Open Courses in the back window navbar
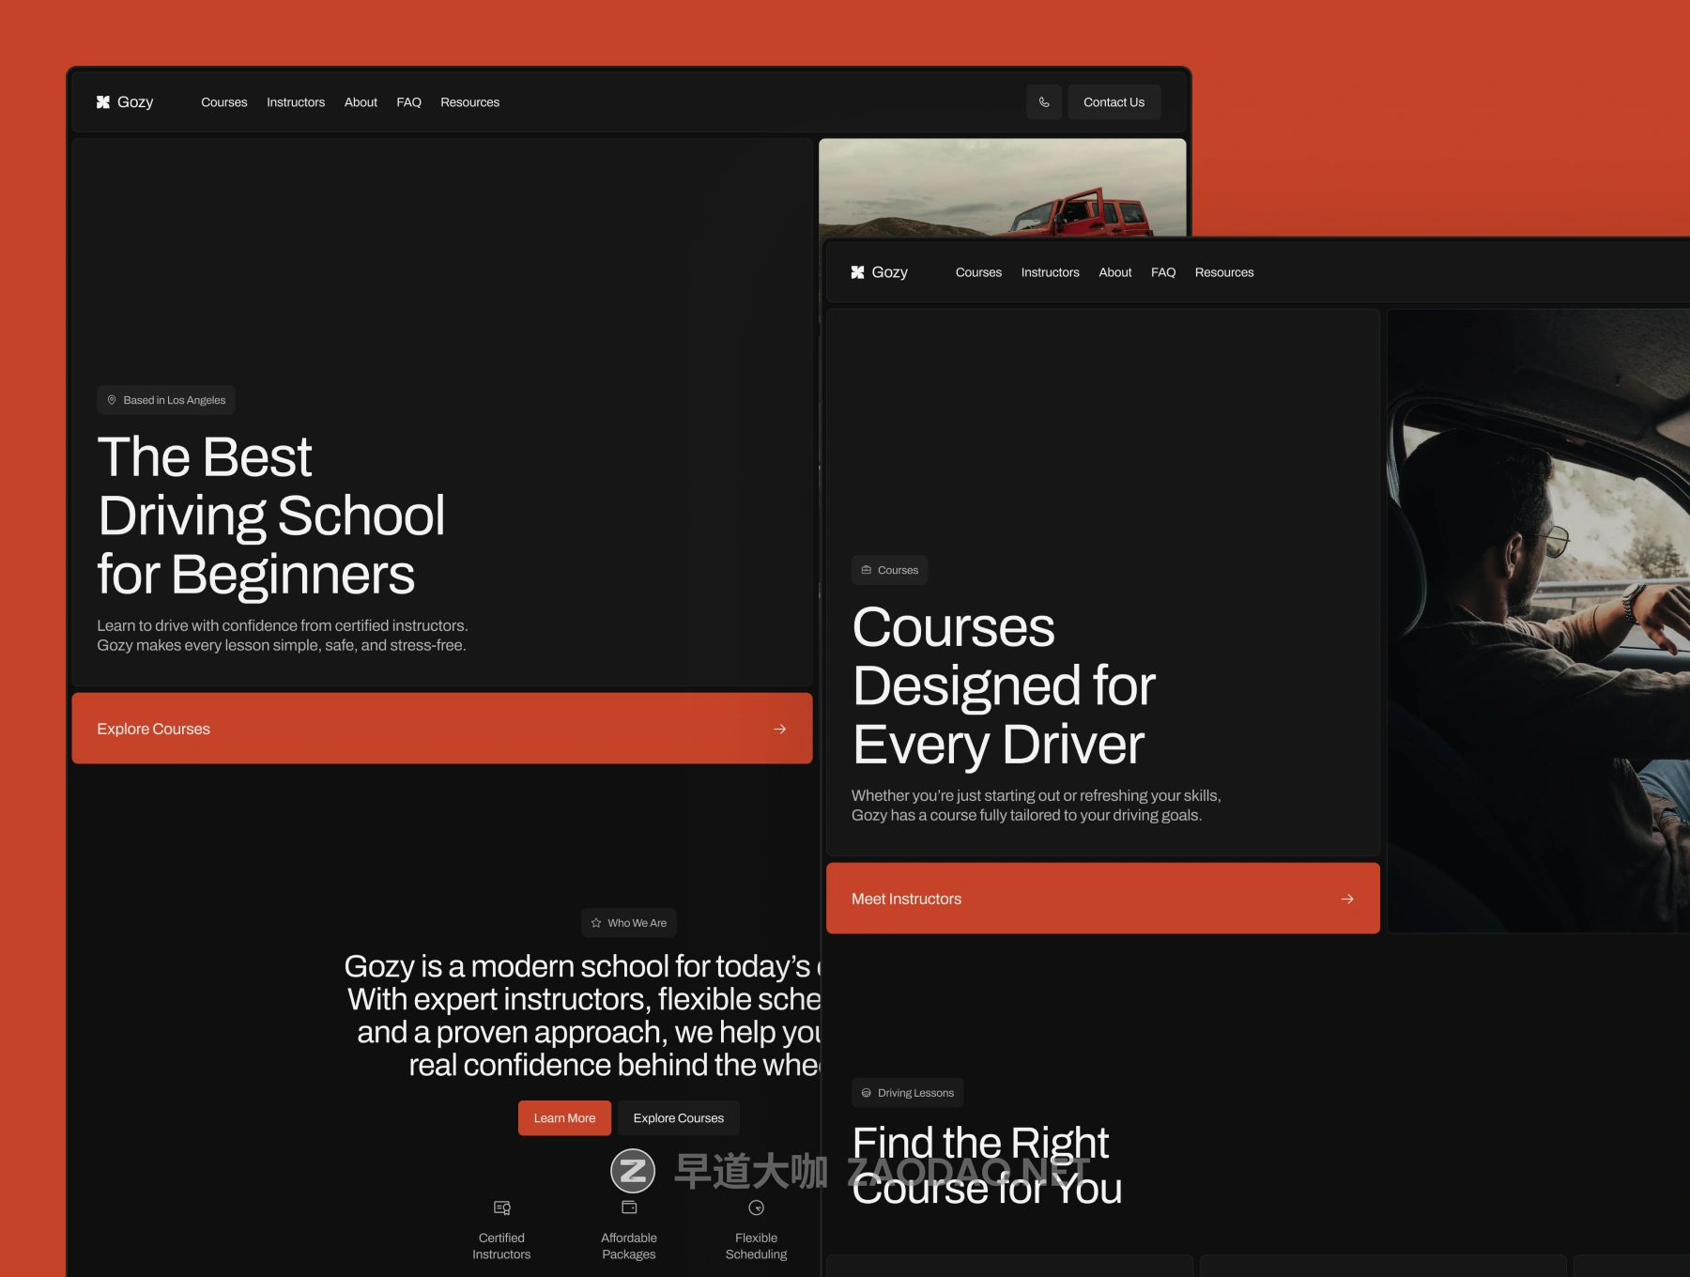 (224, 102)
